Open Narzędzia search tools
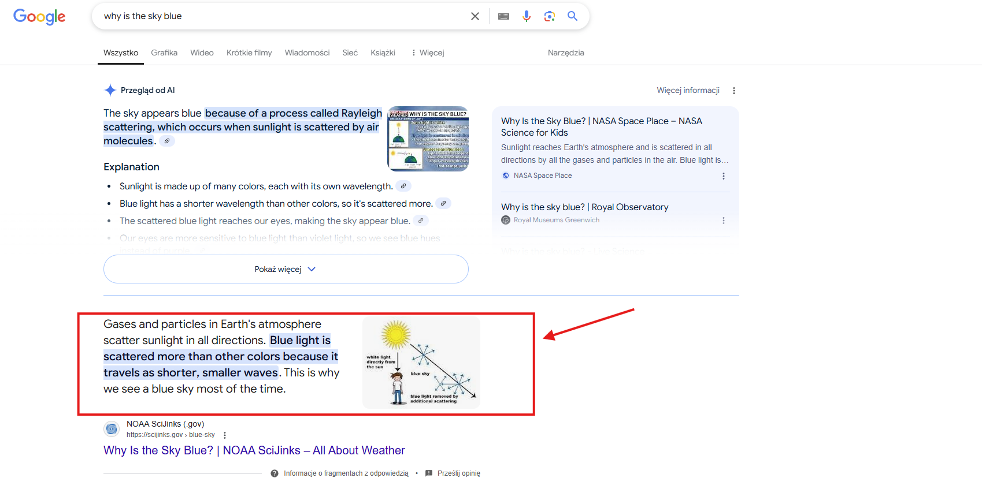Screen dimensions: 982x489 click(x=566, y=53)
